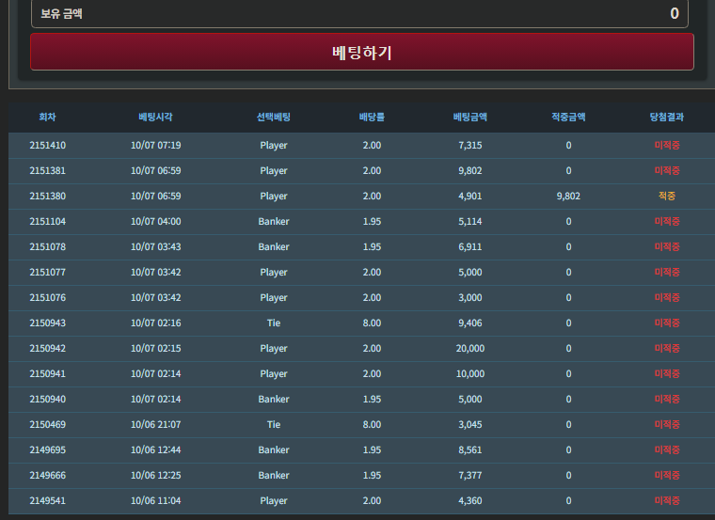Click the 10/06 12:44 bet time
The height and width of the screenshot is (520, 715).
tap(155, 450)
